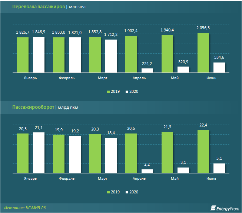
Task: Click green 2019 legend swatch in Пассажирооборот chart
Action: 108,192
